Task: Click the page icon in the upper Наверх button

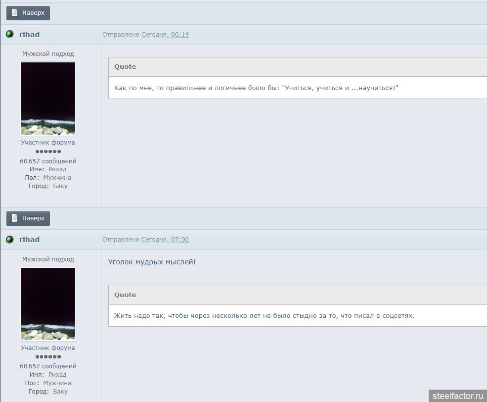Action: tap(15, 13)
